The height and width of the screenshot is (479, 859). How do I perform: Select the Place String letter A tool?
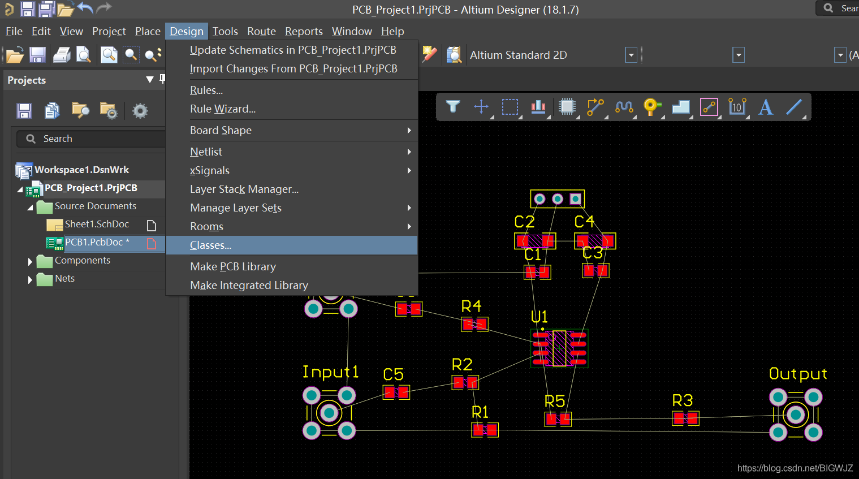[x=766, y=107]
